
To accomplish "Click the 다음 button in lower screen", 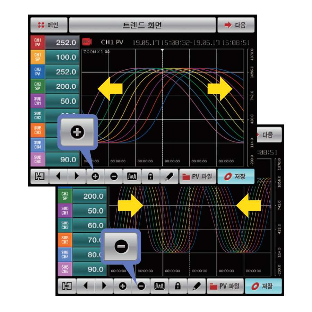I will tap(269, 135).
